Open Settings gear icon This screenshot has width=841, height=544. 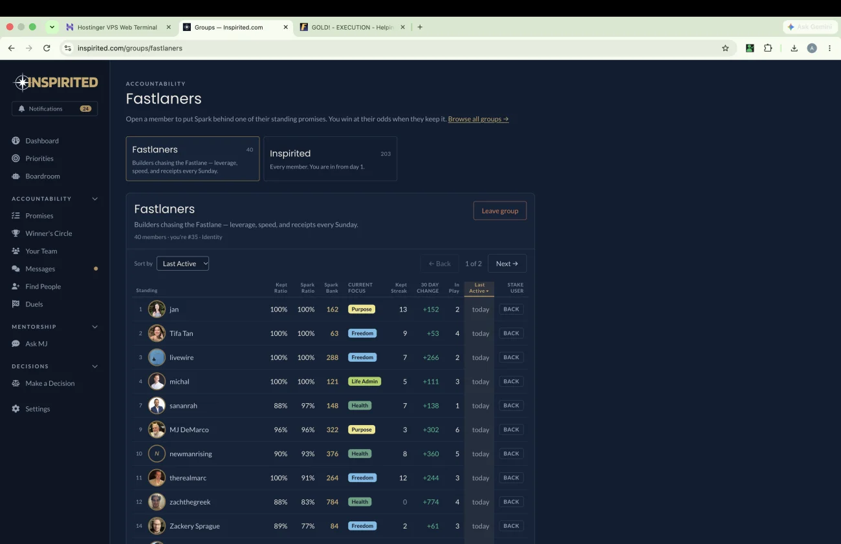[x=16, y=409]
